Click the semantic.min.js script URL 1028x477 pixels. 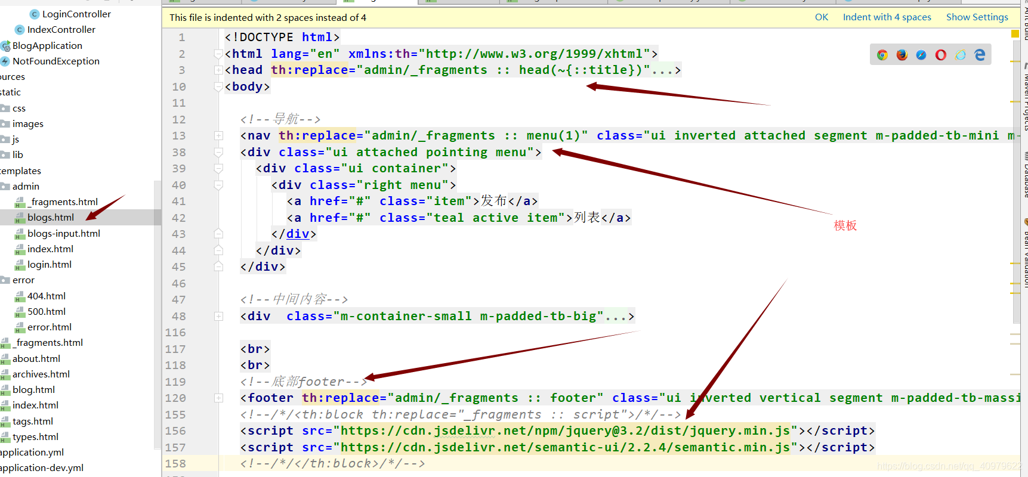pos(566,448)
